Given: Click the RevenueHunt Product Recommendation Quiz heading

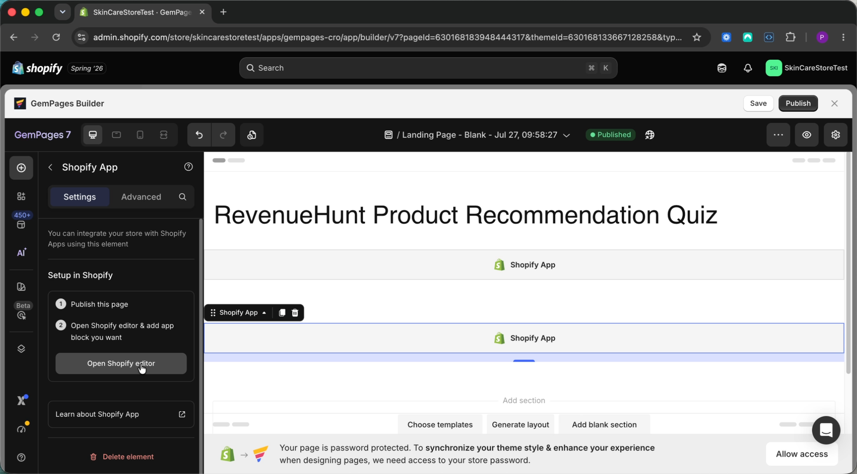Looking at the screenshot, I should coord(465,215).
